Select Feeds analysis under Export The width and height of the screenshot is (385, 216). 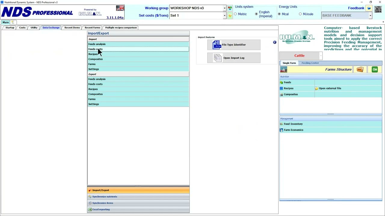pos(138,79)
